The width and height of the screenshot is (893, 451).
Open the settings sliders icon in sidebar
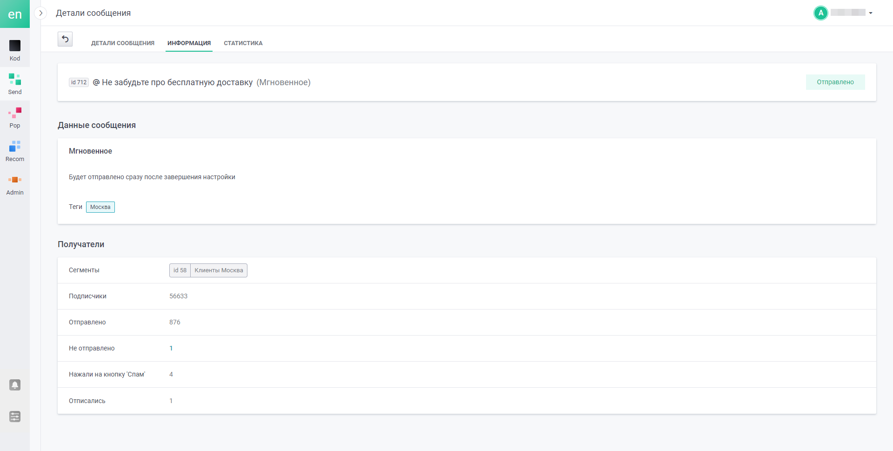click(15, 417)
